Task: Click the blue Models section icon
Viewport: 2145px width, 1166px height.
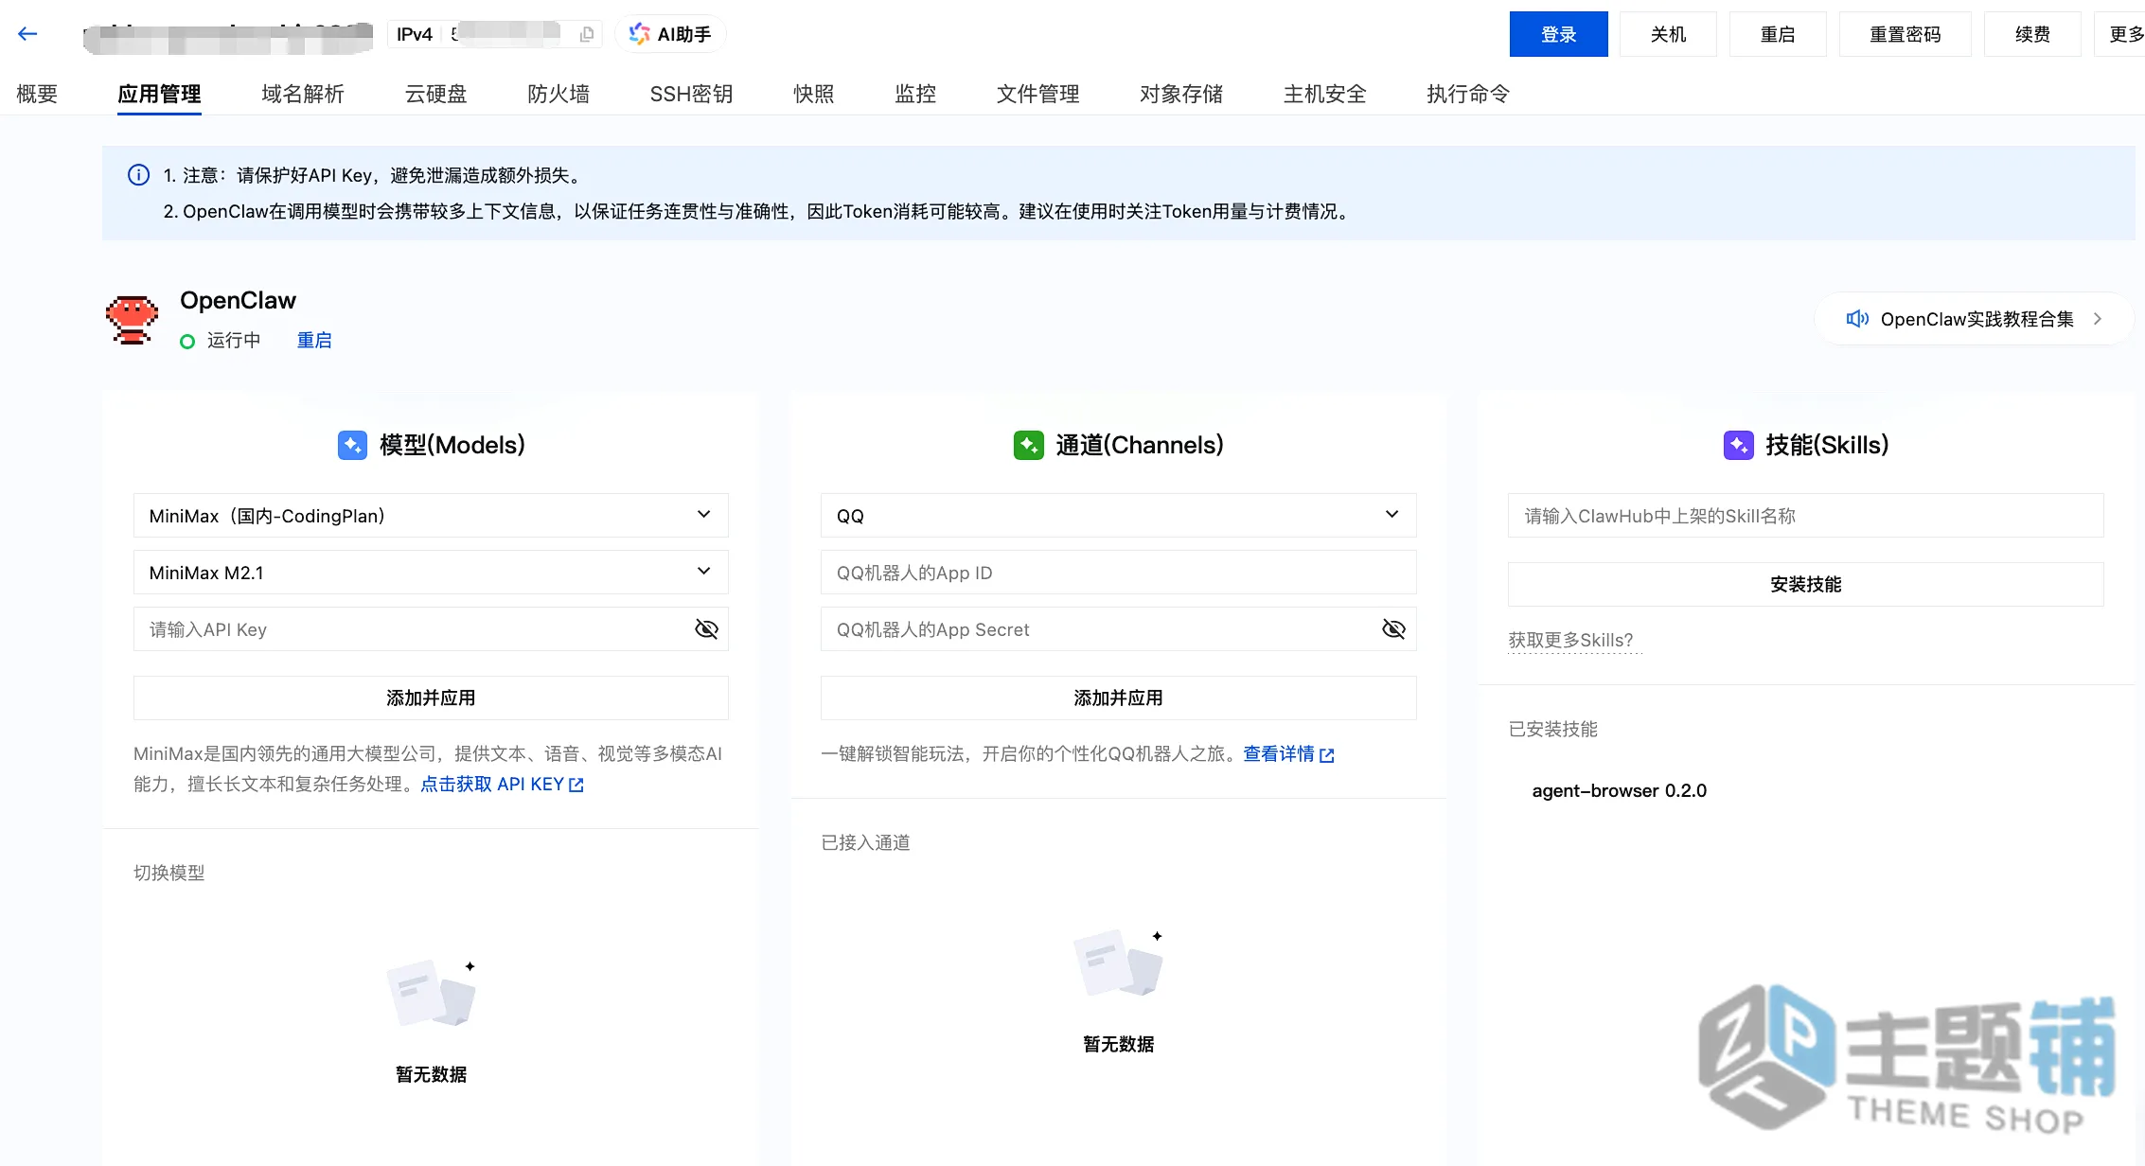Action: (x=352, y=445)
